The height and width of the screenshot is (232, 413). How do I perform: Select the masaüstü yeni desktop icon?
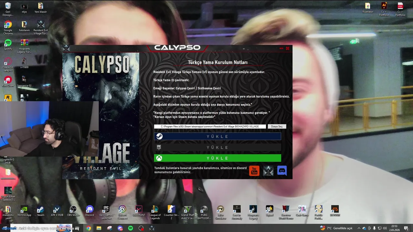click(8, 213)
